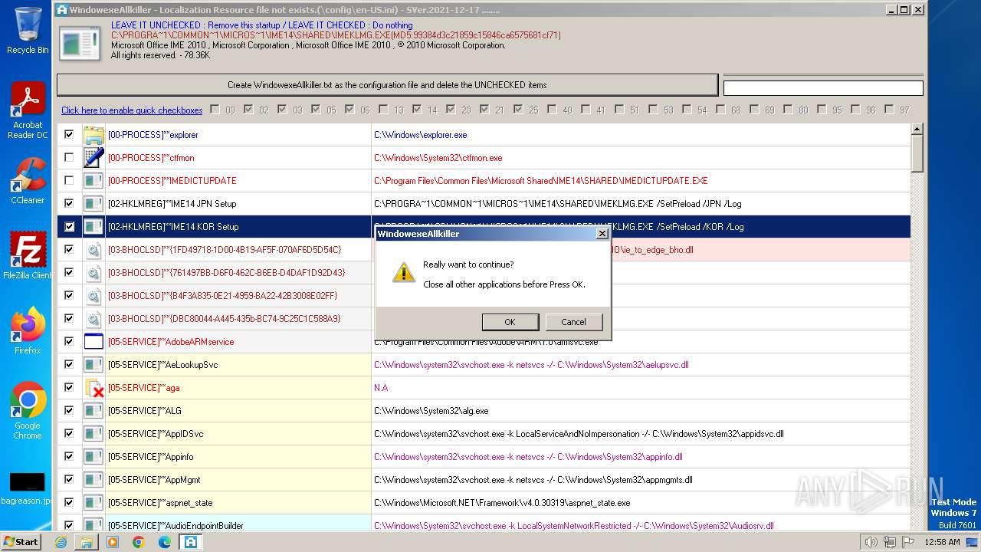Viewport: 981px width, 552px height.
Task: Click the aspnet_state row icon
Action: pos(94,503)
